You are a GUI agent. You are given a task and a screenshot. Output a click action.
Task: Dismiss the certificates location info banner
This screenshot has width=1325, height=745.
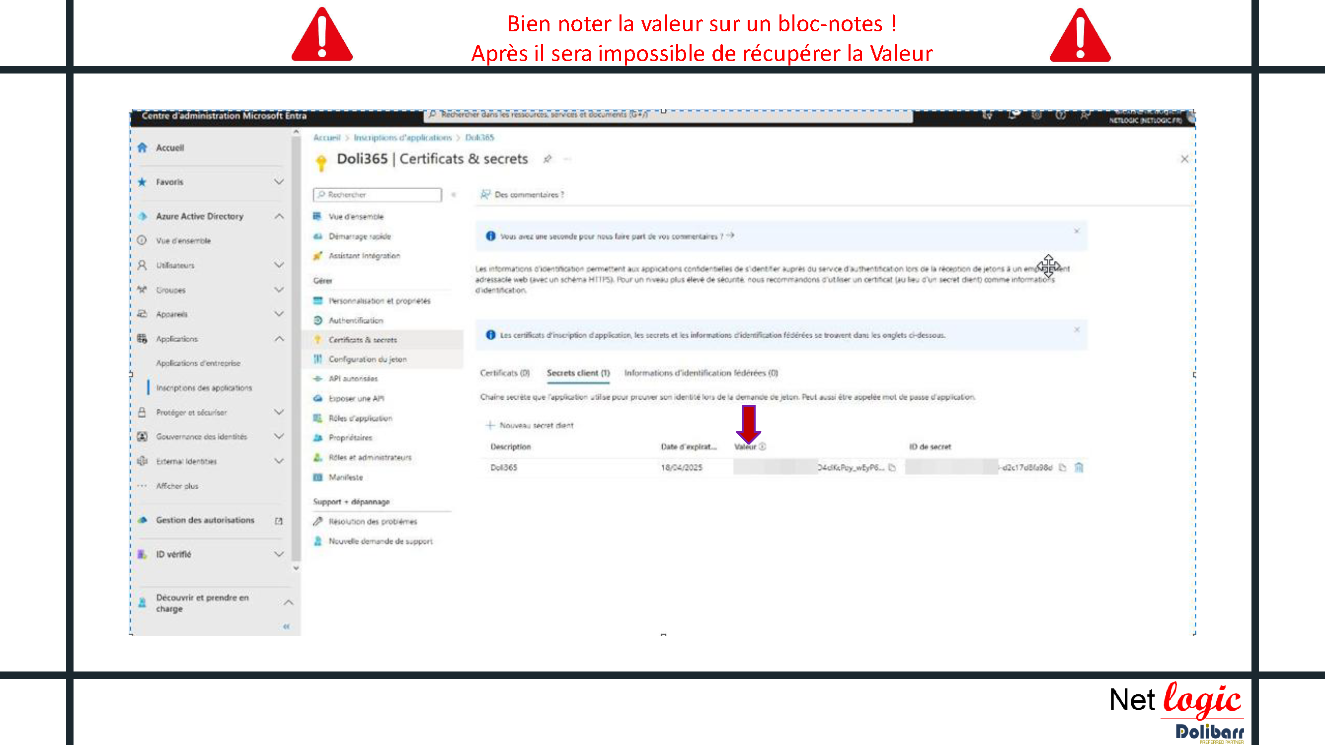click(1077, 330)
